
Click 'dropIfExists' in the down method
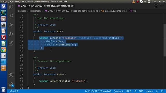tap(60, 81)
